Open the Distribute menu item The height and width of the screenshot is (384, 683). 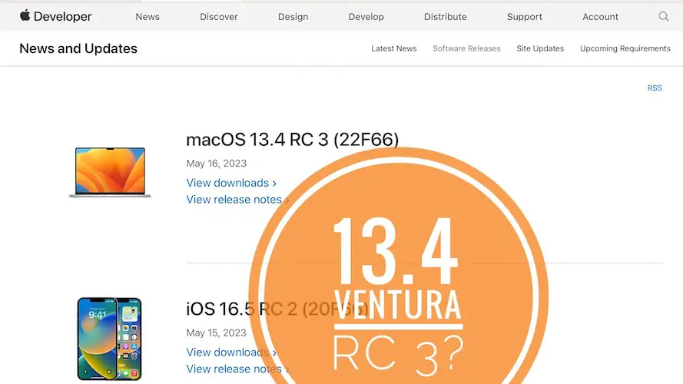pyautogui.click(x=445, y=17)
